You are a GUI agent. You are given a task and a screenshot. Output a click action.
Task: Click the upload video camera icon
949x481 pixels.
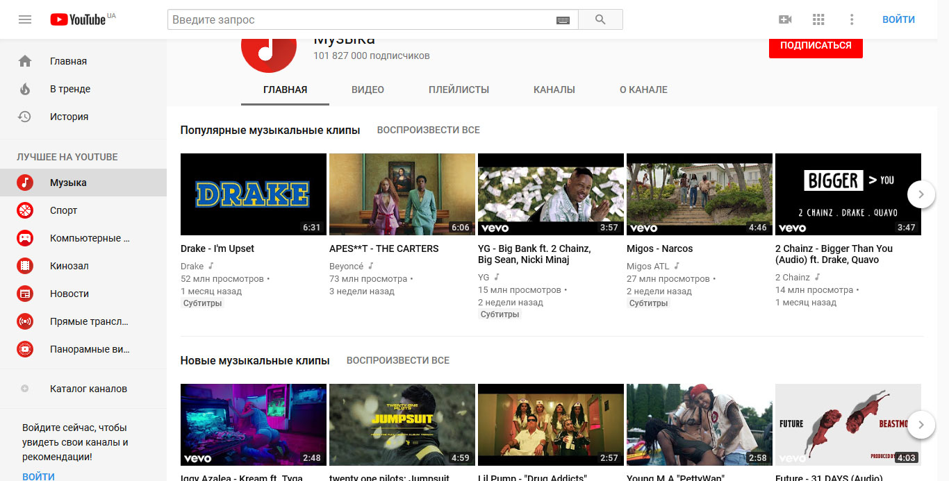coord(785,19)
